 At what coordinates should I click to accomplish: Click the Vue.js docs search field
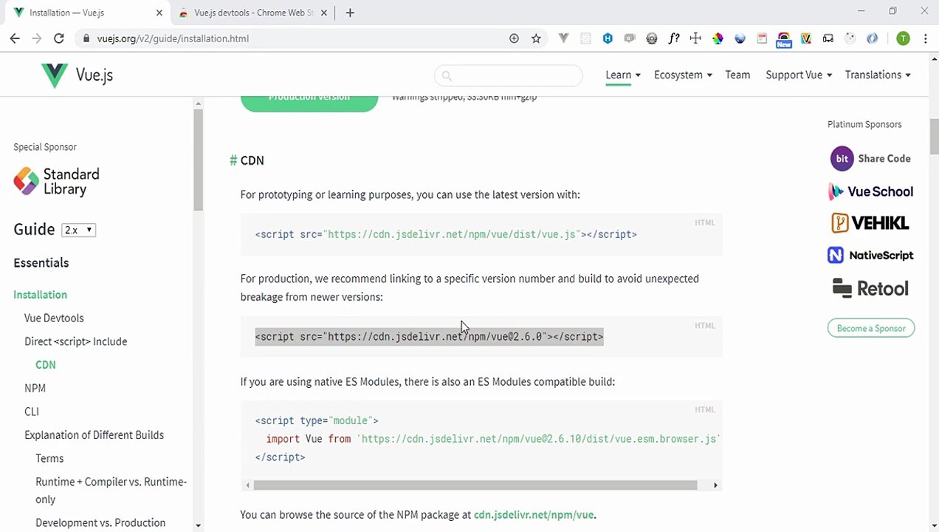(508, 75)
